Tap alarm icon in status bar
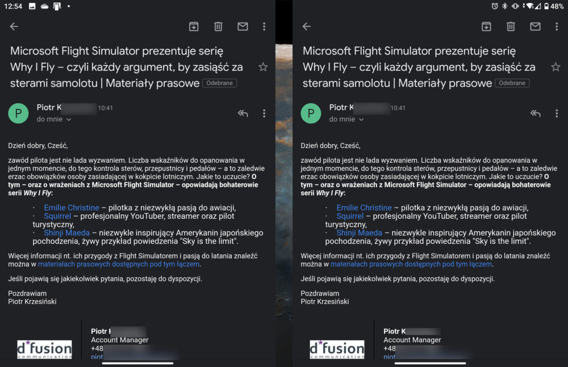Screen dimensions: 568x367 coord(495,6)
